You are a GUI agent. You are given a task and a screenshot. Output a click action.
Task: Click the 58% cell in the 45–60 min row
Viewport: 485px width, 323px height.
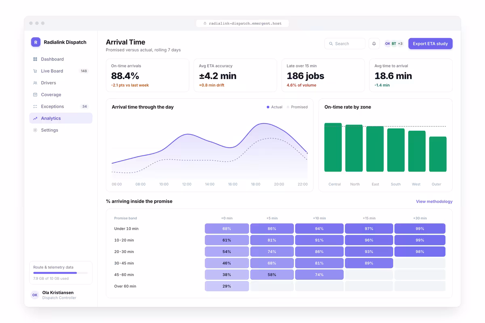point(272,275)
